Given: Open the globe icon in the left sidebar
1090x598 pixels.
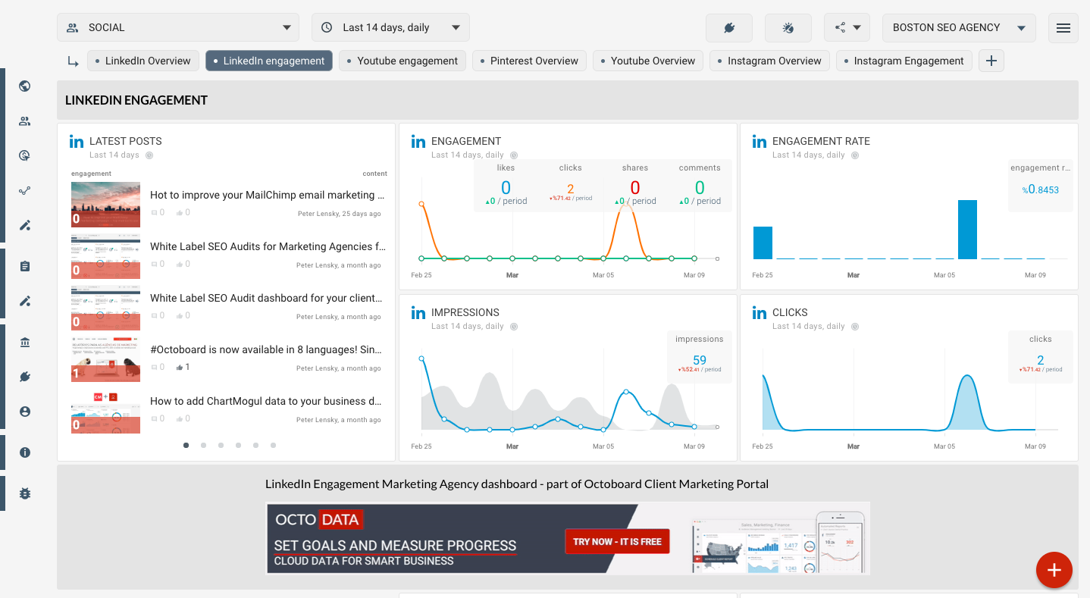Looking at the screenshot, I should [x=25, y=86].
